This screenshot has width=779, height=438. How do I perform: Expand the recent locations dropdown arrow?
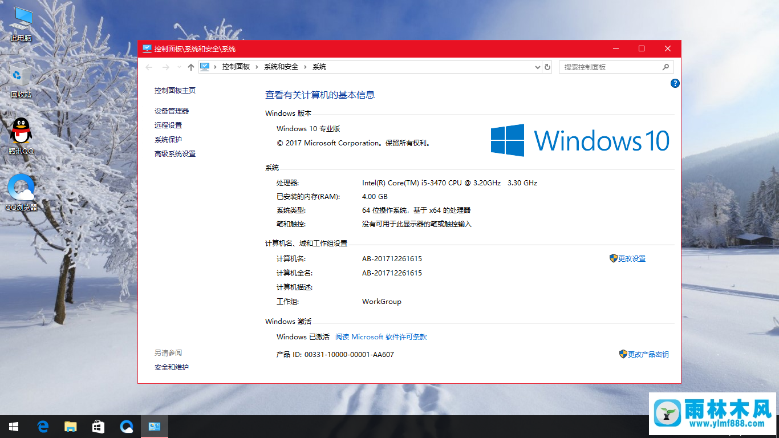(x=179, y=67)
